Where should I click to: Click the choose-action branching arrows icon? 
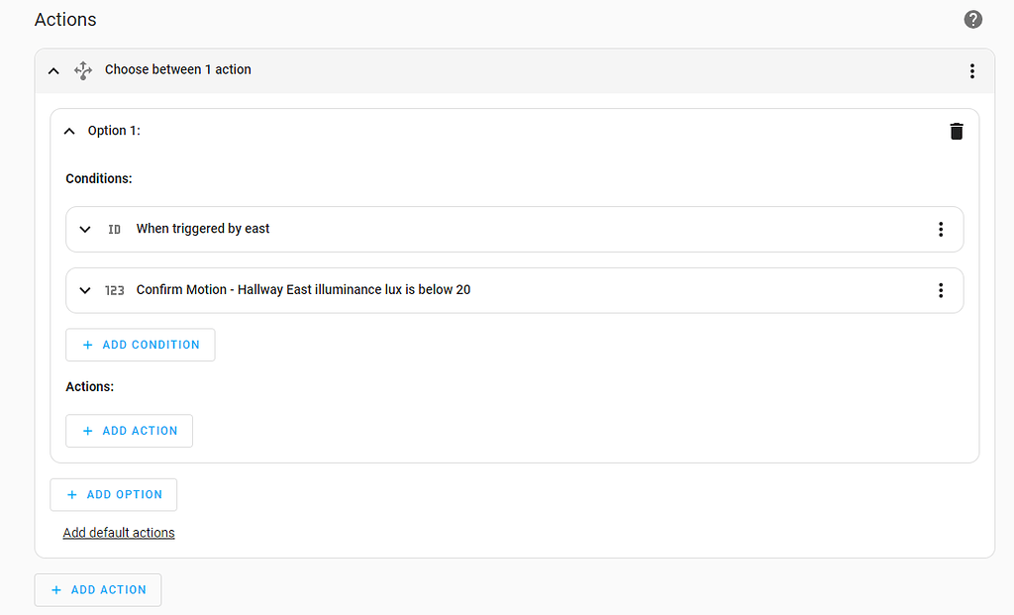(83, 70)
